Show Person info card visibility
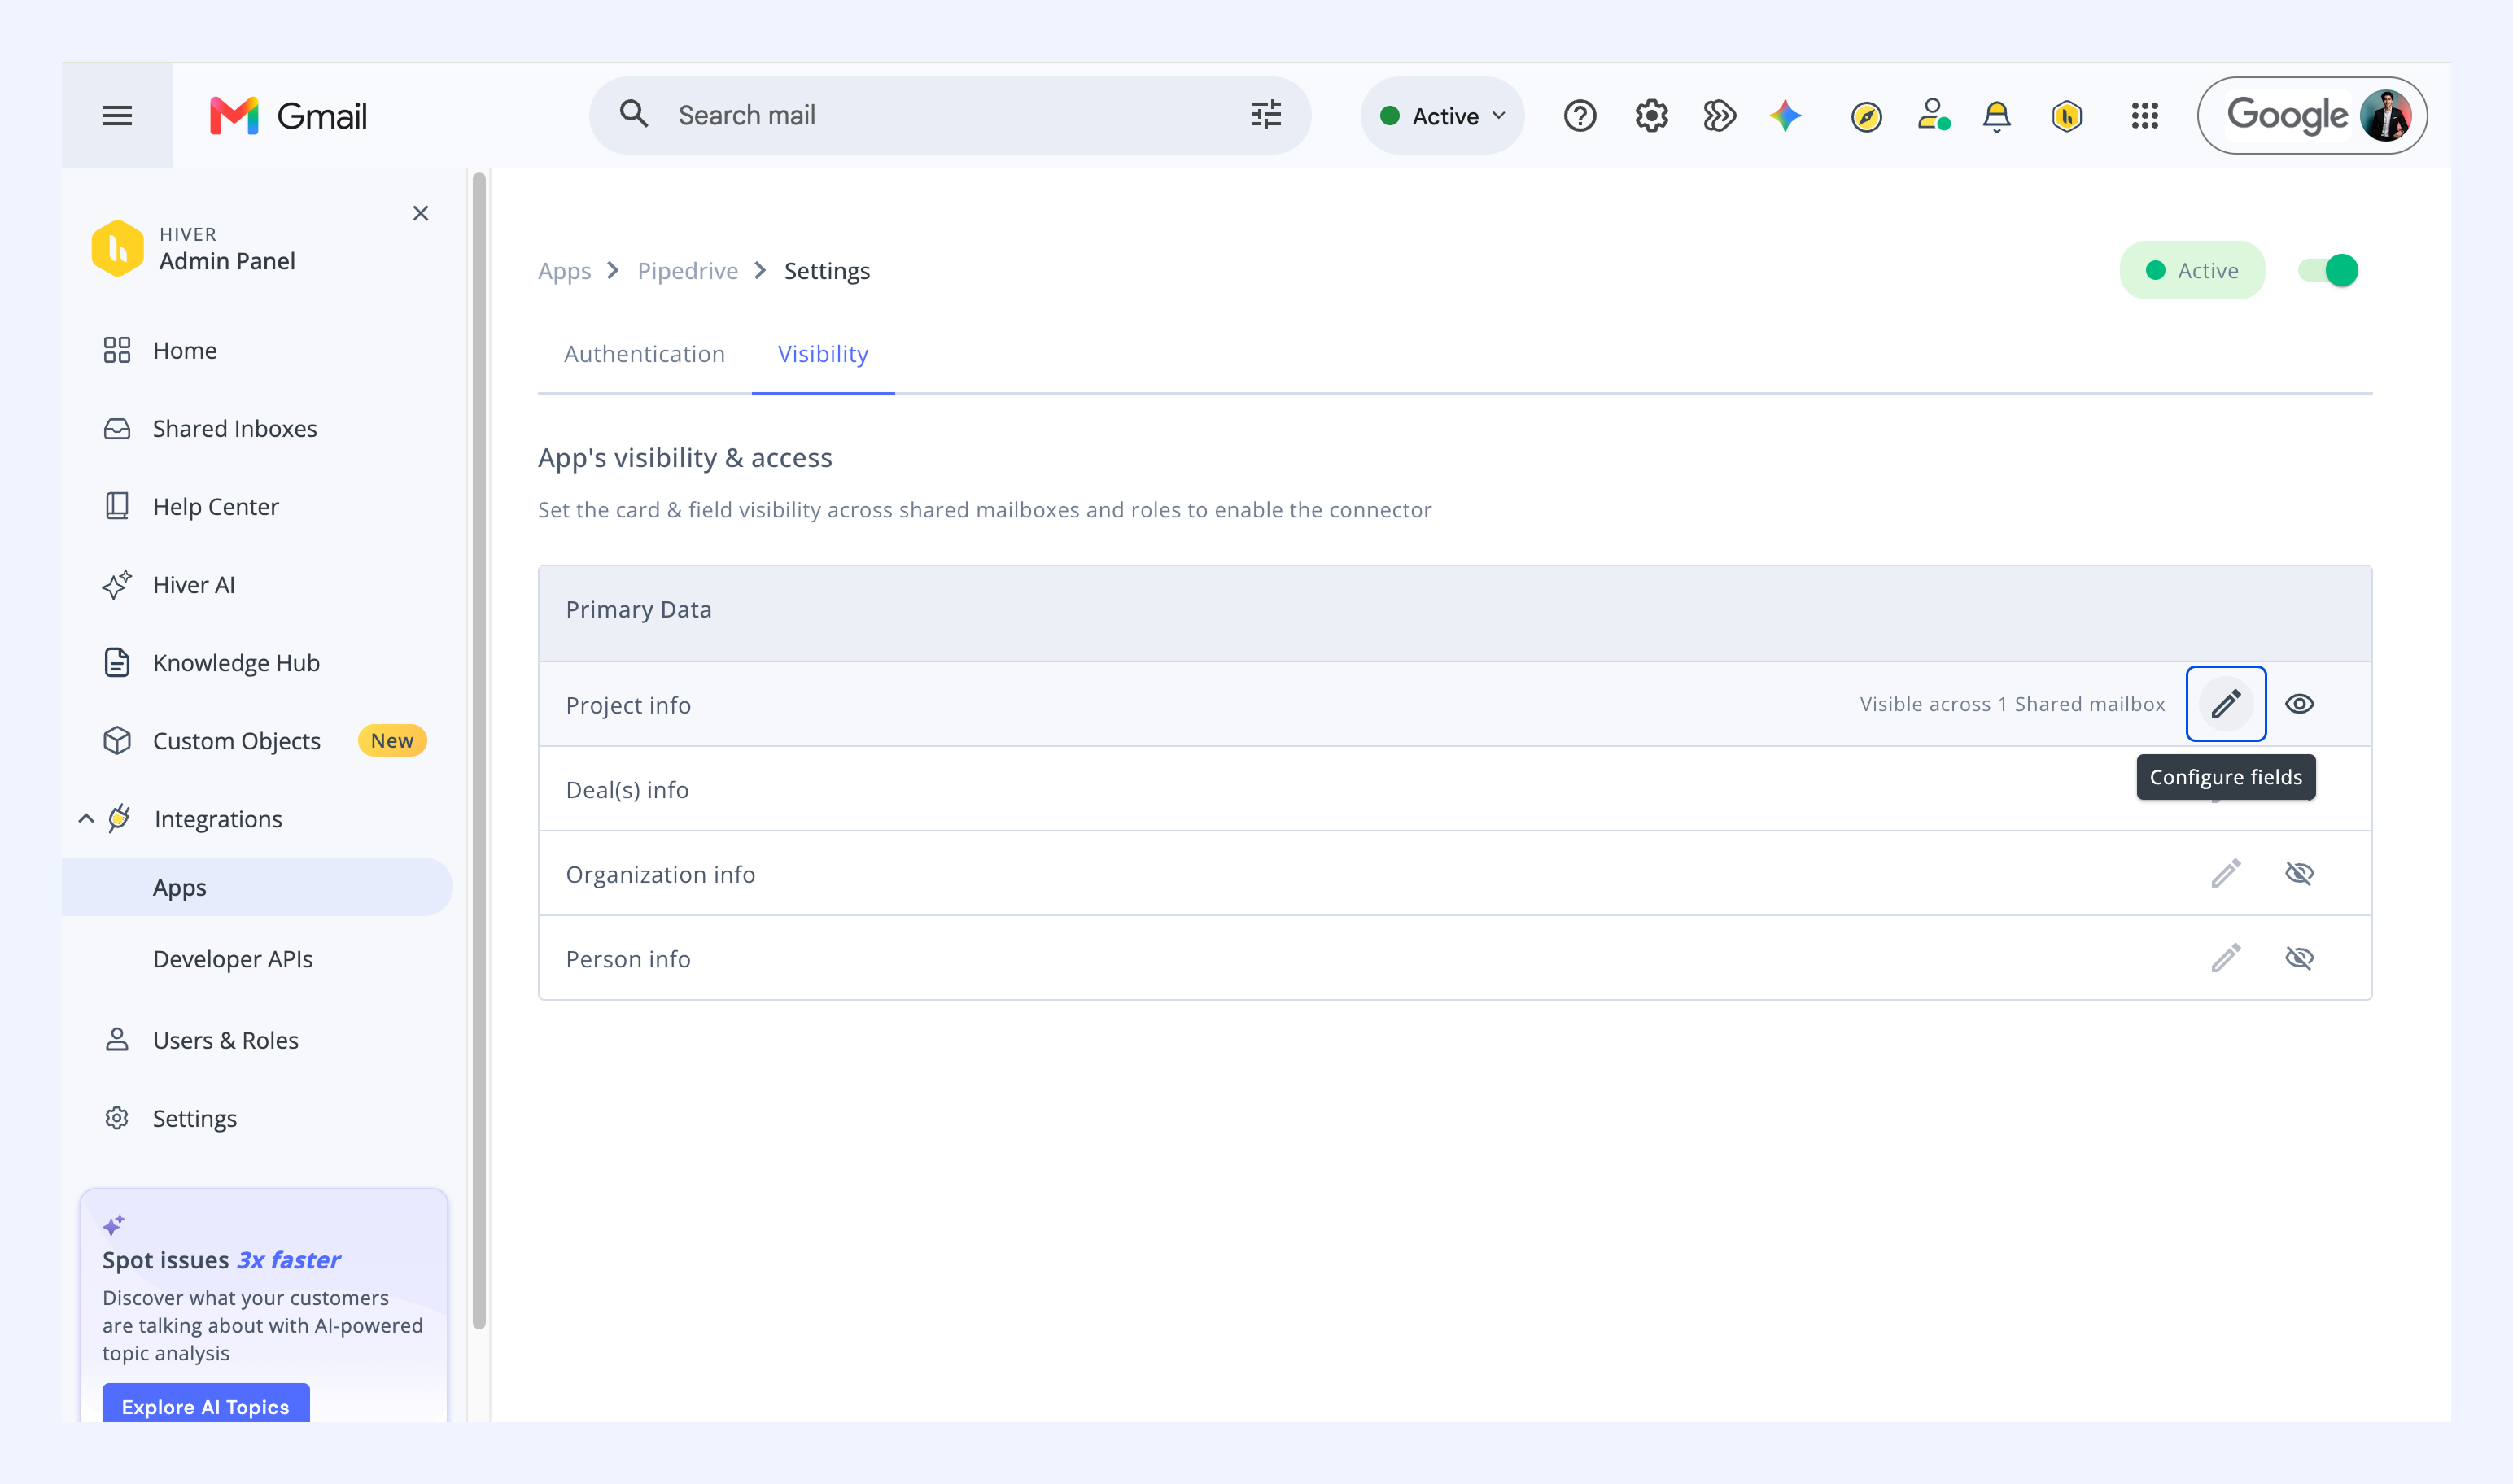2513x1484 pixels. pos(2300,958)
